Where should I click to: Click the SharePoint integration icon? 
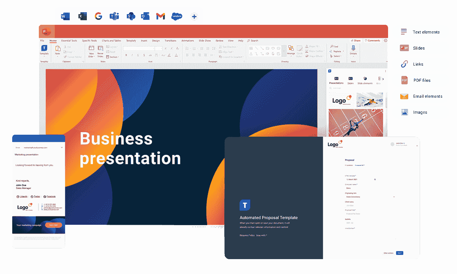tap(131, 16)
